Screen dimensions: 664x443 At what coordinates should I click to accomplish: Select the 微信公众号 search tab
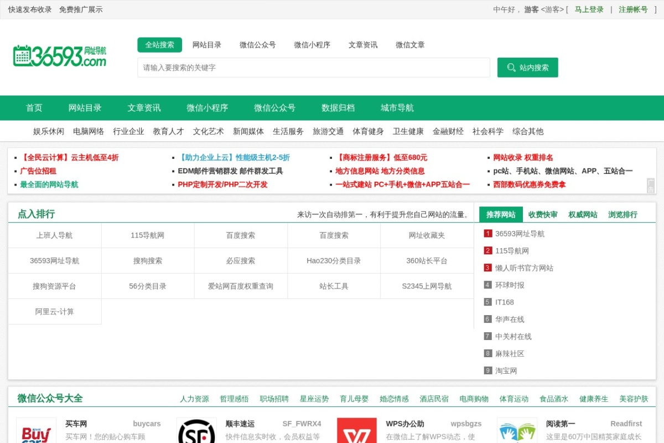258,45
